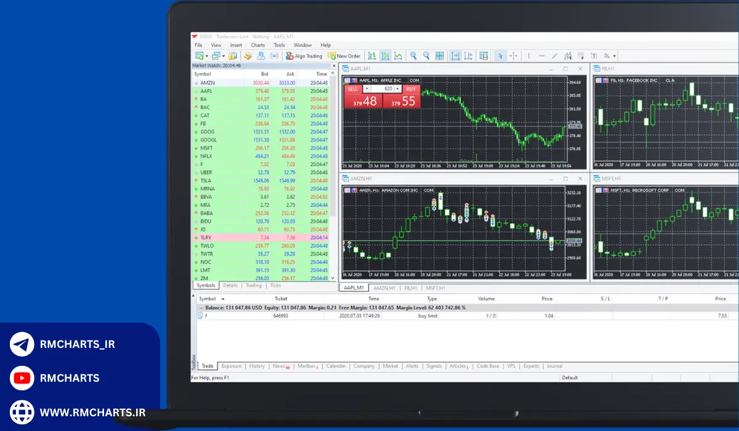The image size is (739, 431).
Task: Switch chart to candlestick display mode
Action: 386,56
